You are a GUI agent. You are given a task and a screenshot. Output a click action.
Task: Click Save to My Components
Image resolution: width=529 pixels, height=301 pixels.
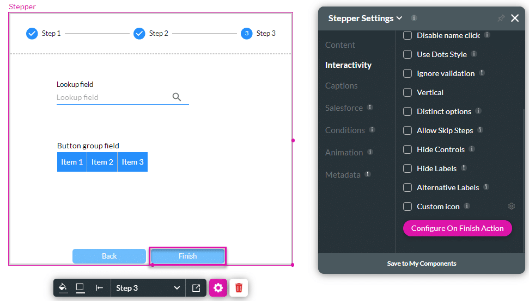point(422,264)
